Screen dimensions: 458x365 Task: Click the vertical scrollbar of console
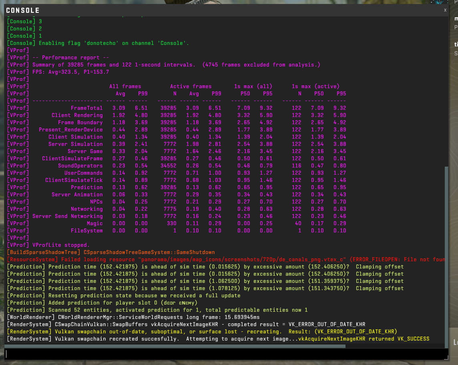pyautogui.click(x=446, y=256)
